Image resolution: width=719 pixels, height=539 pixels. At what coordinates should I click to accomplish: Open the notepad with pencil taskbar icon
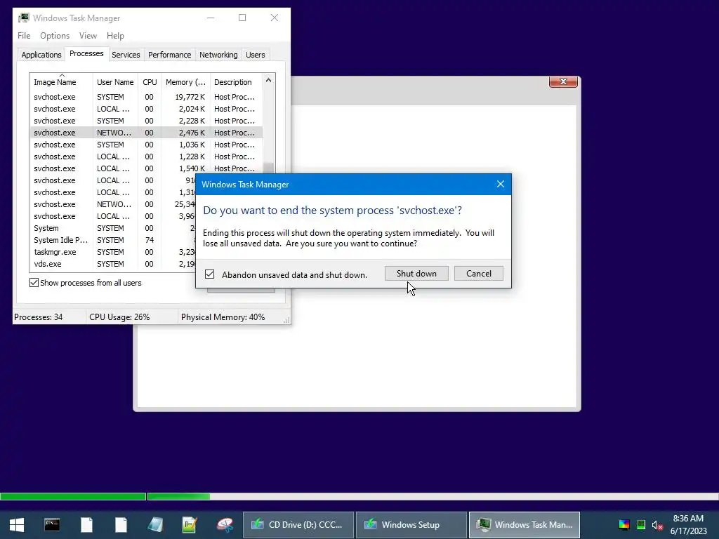pos(190,525)
